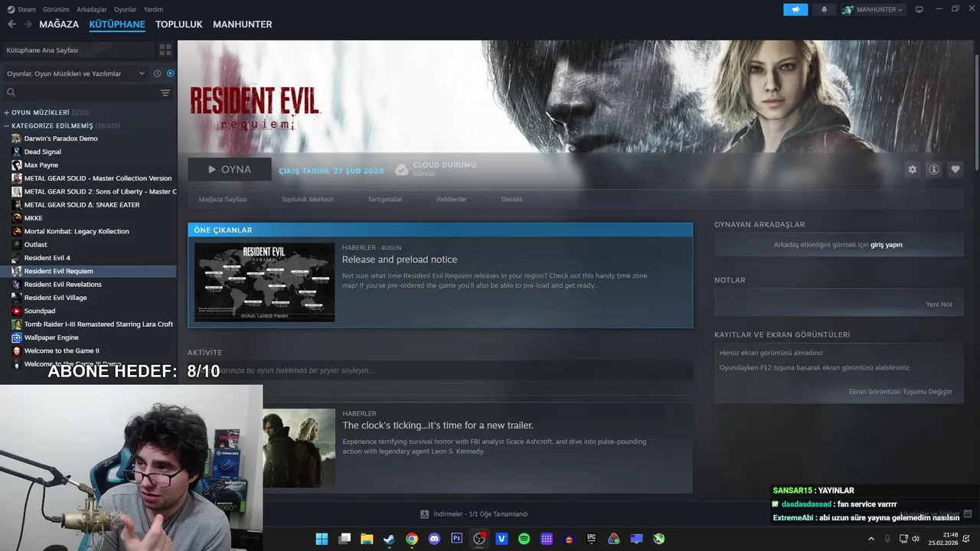Screen dimensions: 980x551
Task: Go forward with the right arrow
Action: click(x=28, y=24)
